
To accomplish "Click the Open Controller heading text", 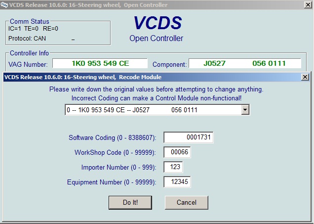I will click(x=156, y=38).
